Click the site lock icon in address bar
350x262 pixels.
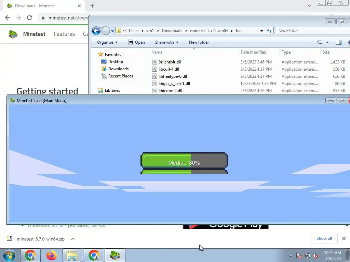[43, 18]
